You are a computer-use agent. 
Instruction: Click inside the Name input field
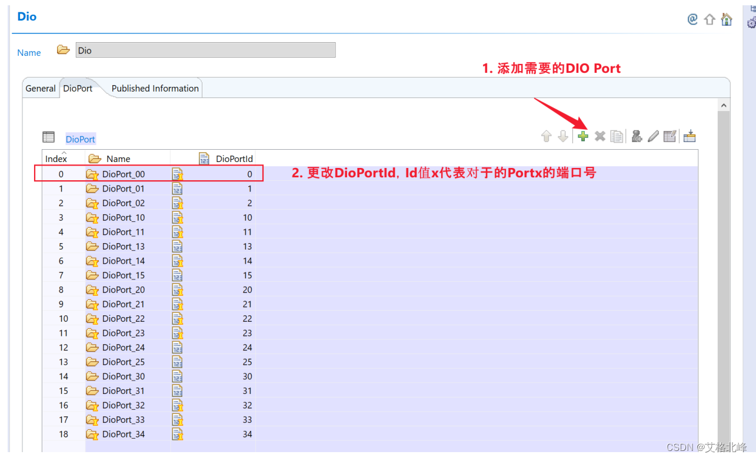coord(205,50)
